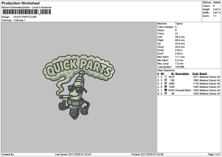
Task: Click the "Last Saved: 22/11/2025" footer text
Action: [73, 154]
